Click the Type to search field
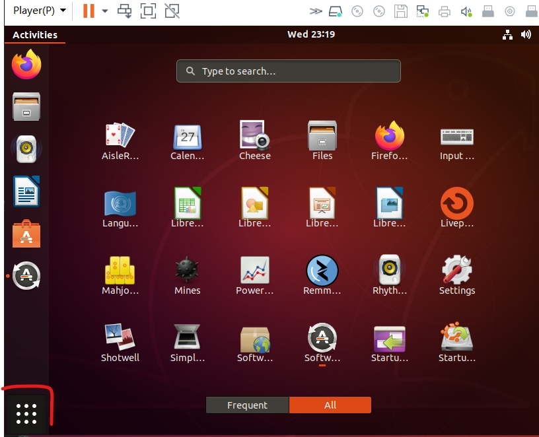 click(289, 71)
